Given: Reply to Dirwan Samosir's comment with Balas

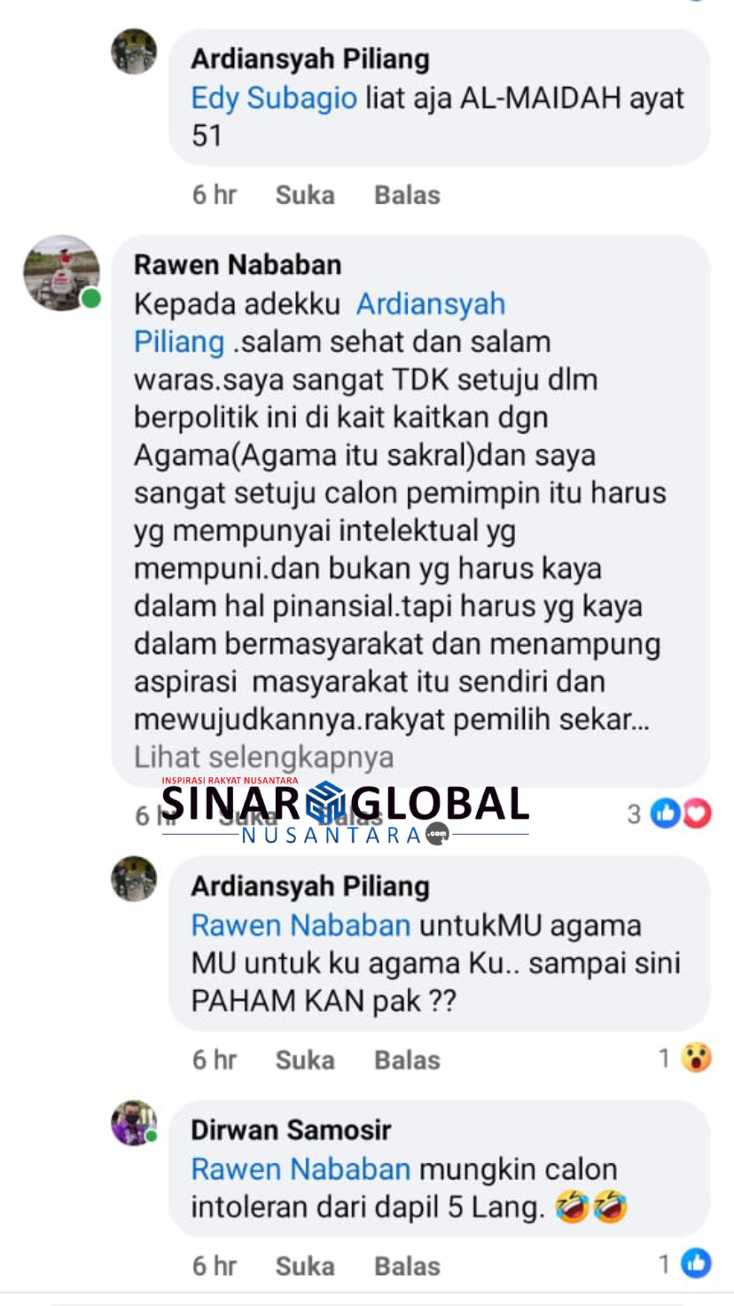Looking at the screenshot, I should [x=407, y=1265].
